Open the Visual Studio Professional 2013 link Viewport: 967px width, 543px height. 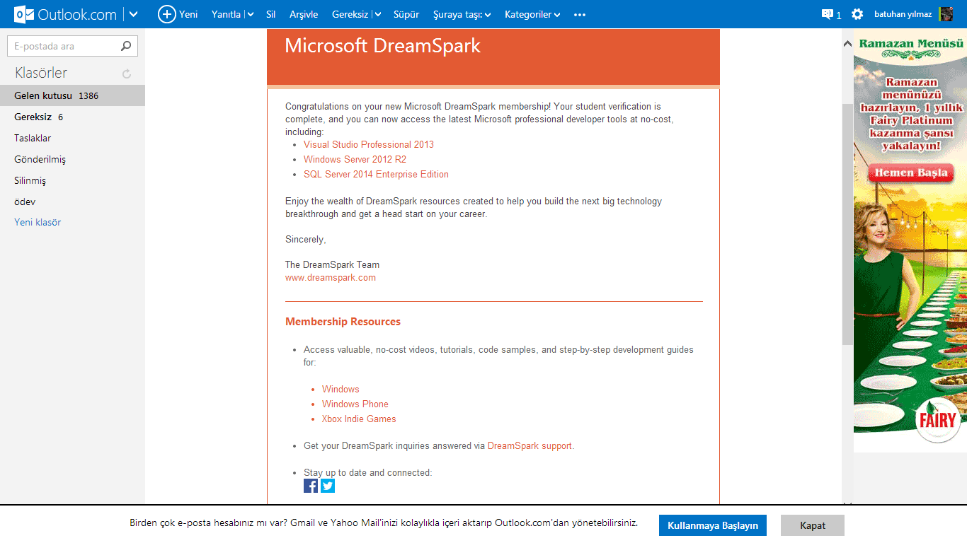click(x=369, y=144)
